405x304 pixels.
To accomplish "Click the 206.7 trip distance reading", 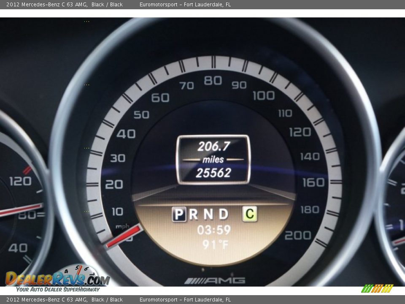I will (x=213, y=147).
